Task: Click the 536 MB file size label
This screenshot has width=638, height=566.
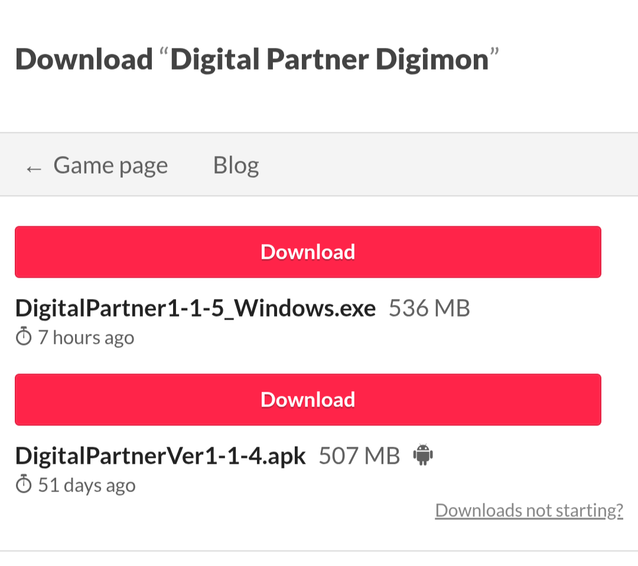Action: 429,308
